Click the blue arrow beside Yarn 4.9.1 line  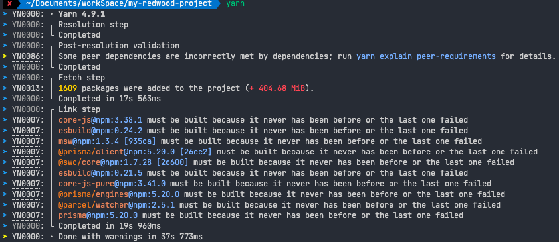pos(5,14)
